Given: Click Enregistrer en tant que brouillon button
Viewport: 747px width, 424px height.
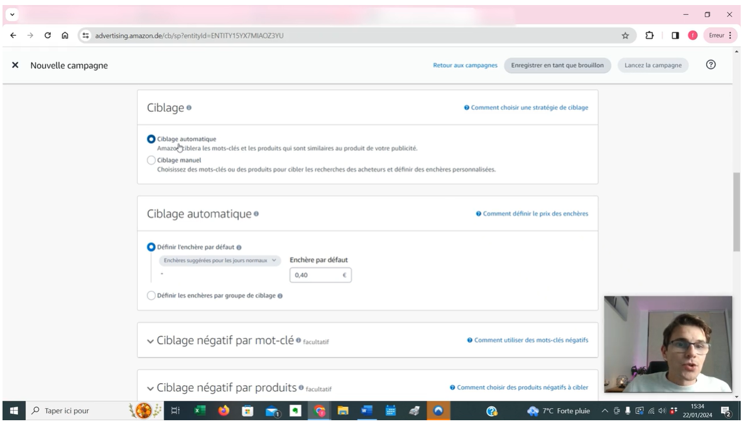Looking at the screenshot, I should click(x=557, y=65).
